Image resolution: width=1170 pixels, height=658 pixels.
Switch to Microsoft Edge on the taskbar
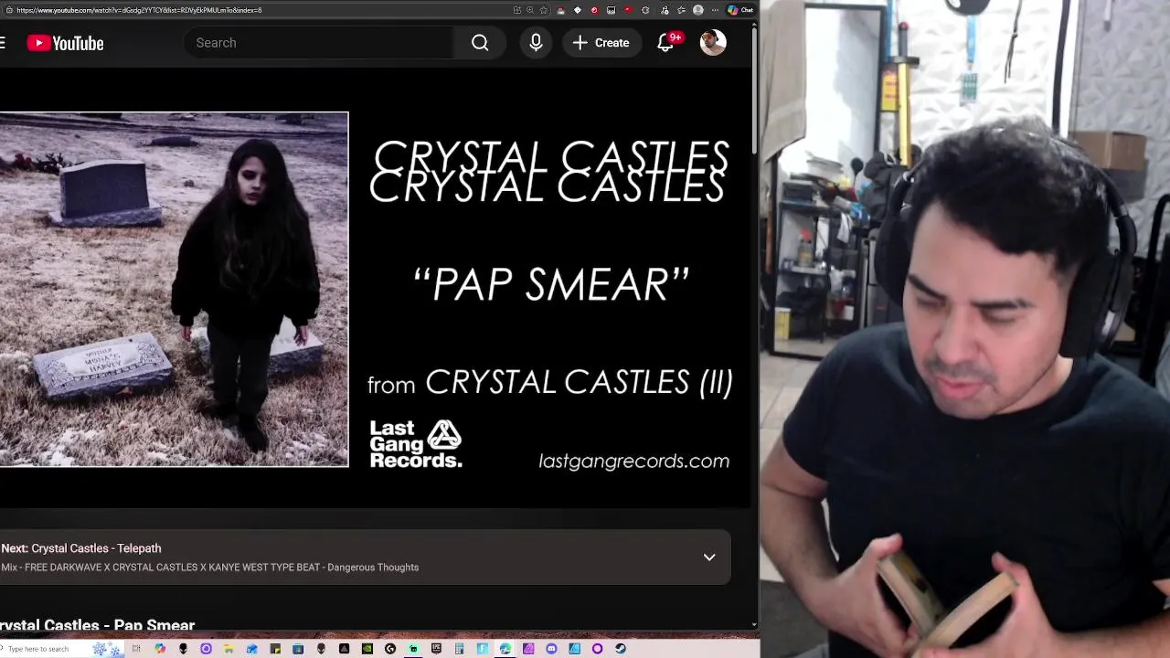pos(505,649)
